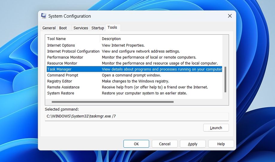This screenshot has width=275, height=162.
Task: Open the Startup tab
Action: 98,28
